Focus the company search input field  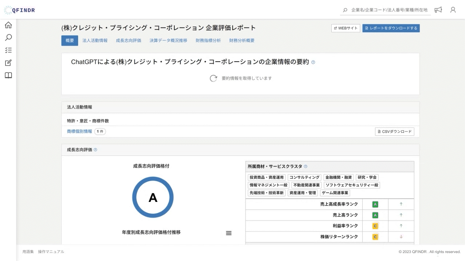pyautogui.click(x=389, y=10)
